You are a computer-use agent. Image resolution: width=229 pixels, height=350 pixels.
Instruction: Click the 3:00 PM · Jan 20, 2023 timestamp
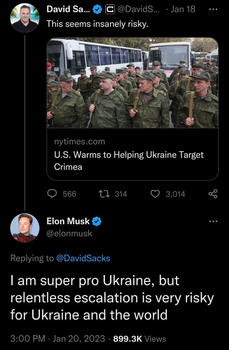57,339
